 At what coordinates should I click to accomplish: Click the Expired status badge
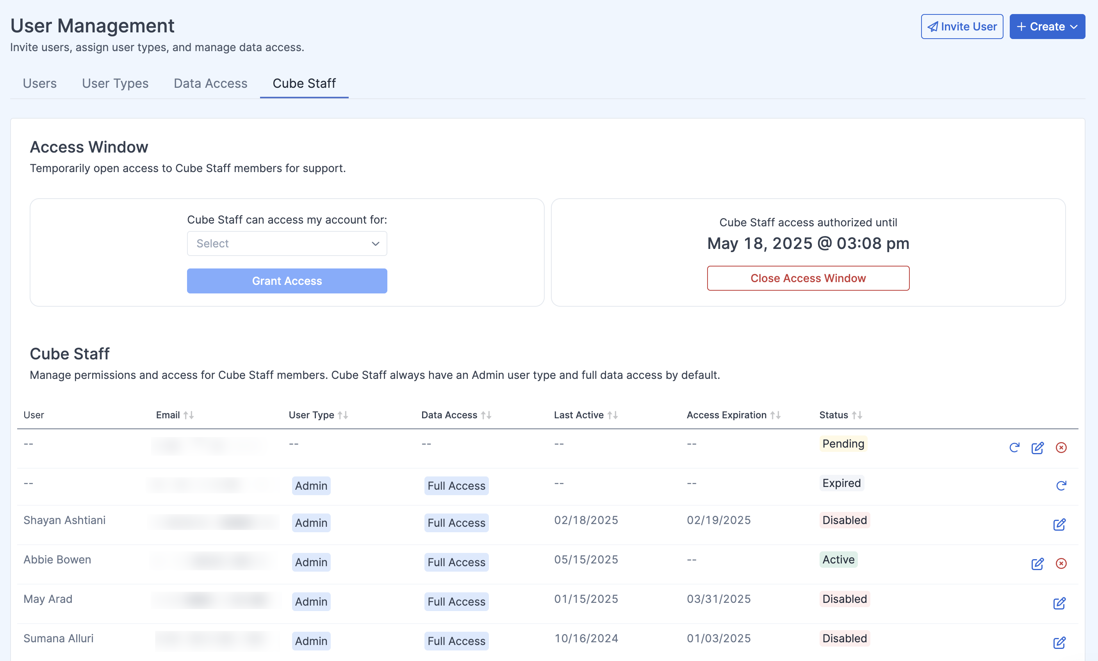[841, 483]
